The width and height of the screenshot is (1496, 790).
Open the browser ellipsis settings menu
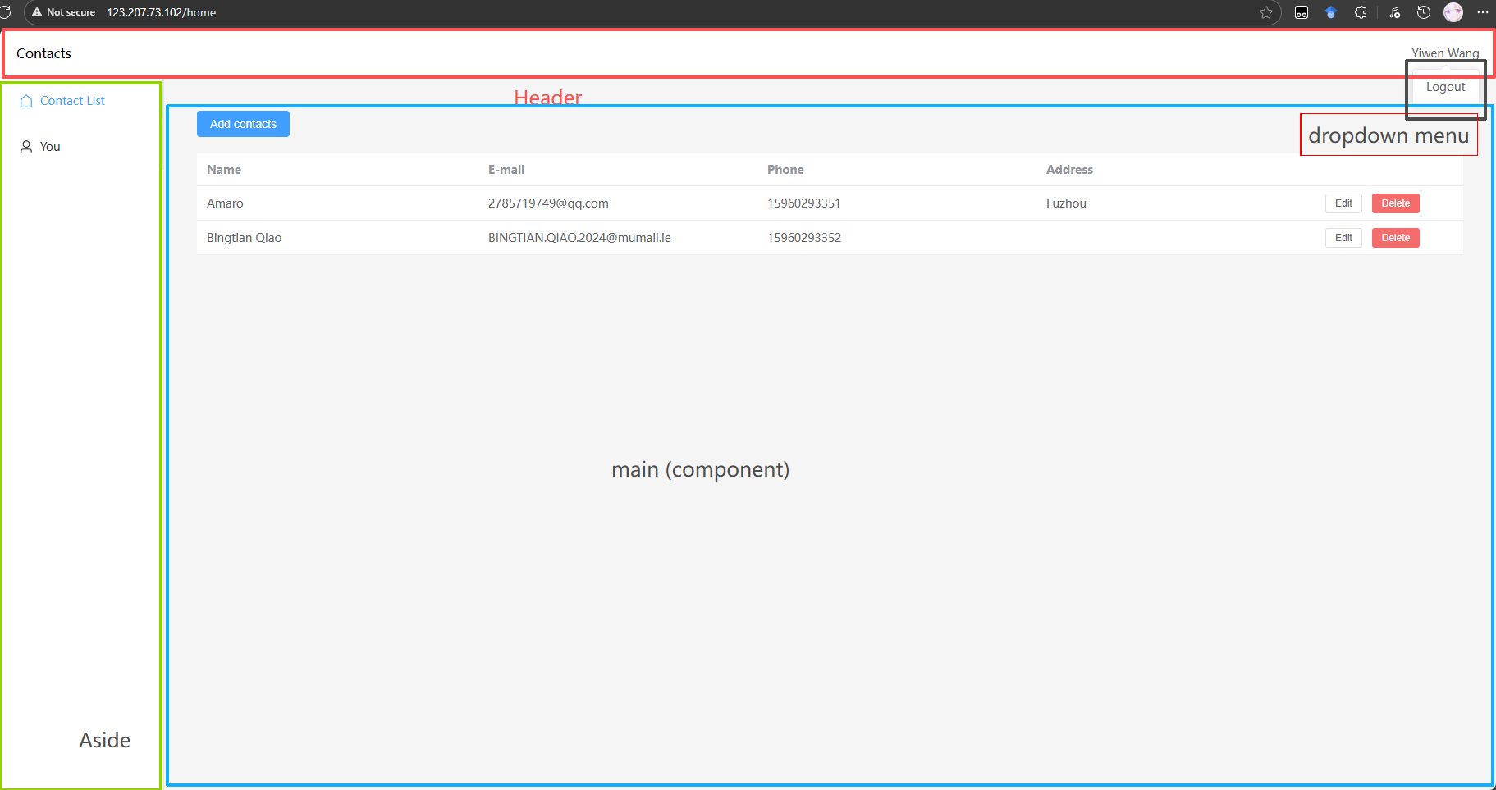[1483, 12]
